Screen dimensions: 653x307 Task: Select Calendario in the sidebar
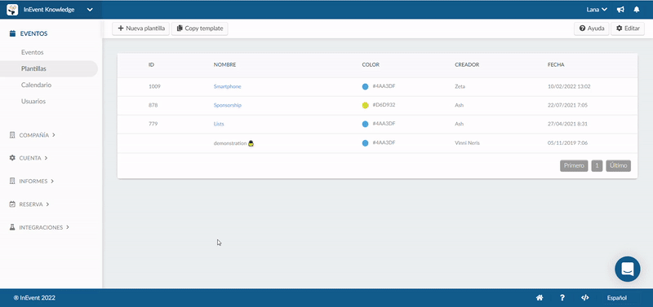pos(36,85)
